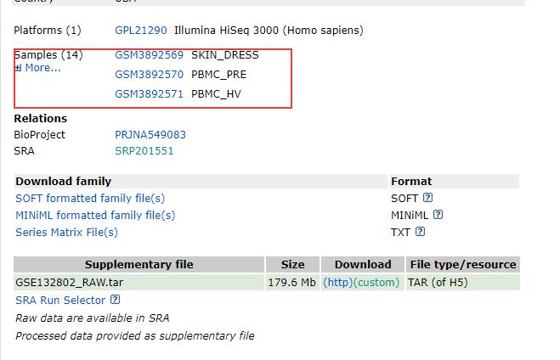
Task: Open Series Matrix File(s) link
Action: [66, 233]
